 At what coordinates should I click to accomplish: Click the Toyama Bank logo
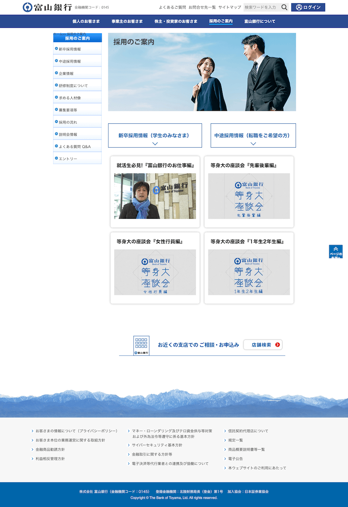click(x=47, y=7)
